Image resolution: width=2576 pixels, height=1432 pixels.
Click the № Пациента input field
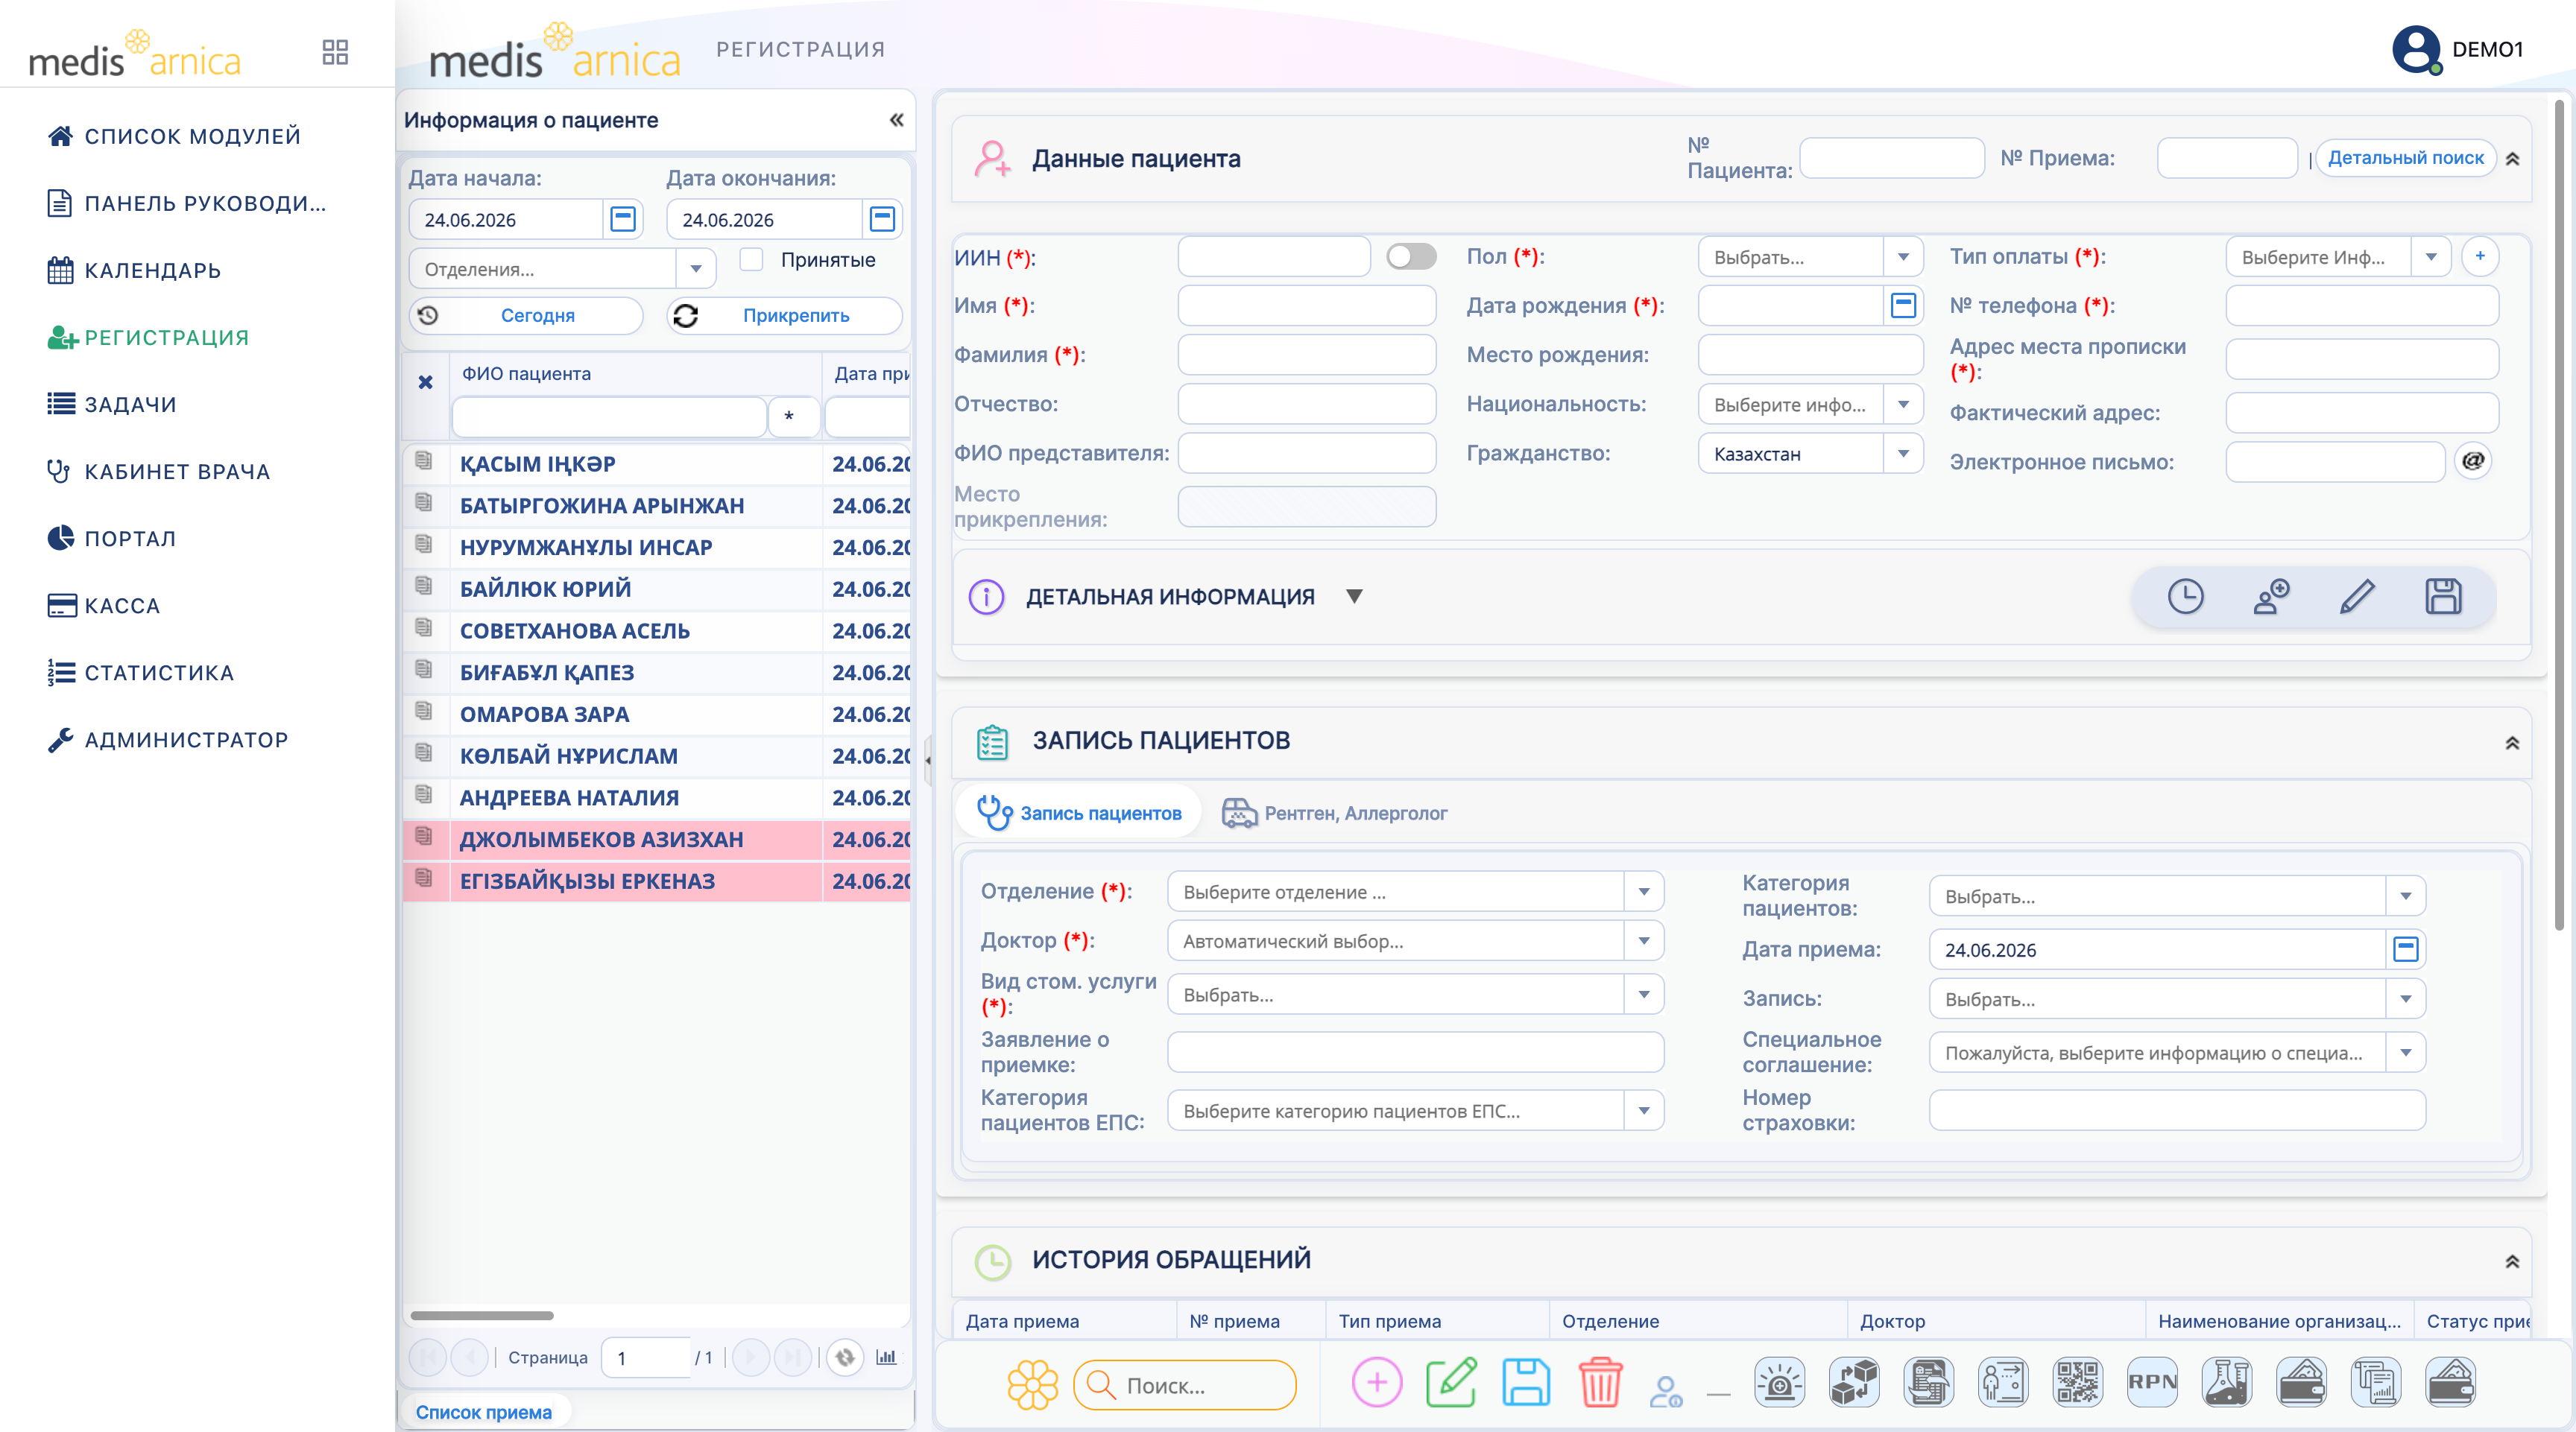[x=1891, y=158]
